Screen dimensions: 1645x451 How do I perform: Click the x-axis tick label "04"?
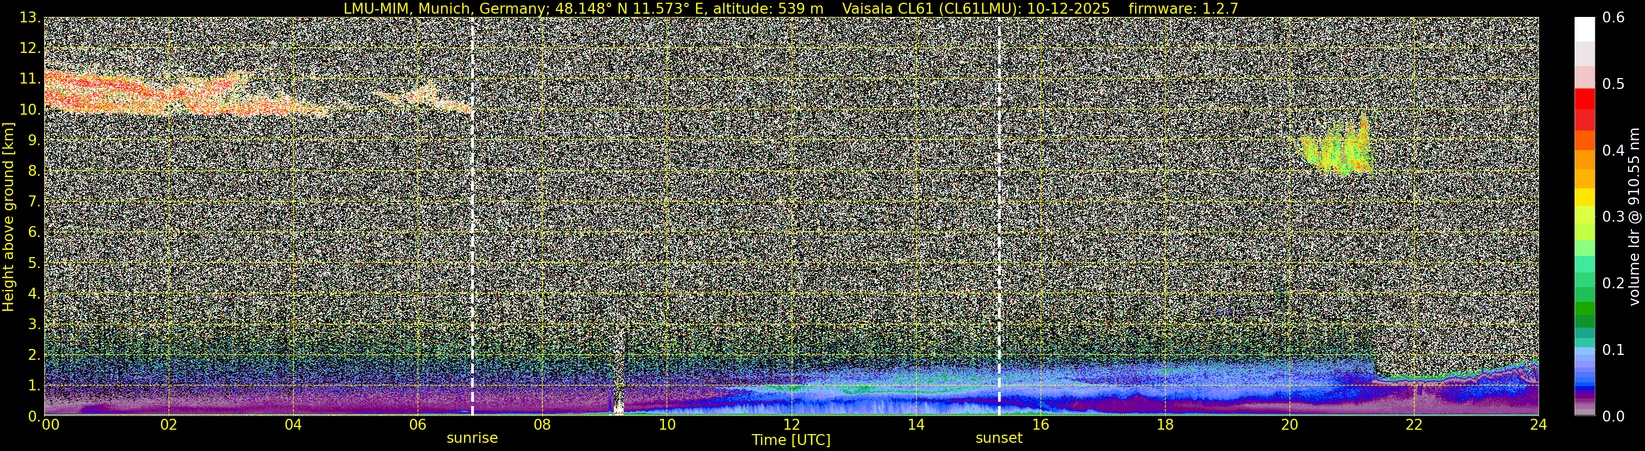[293, 425]
